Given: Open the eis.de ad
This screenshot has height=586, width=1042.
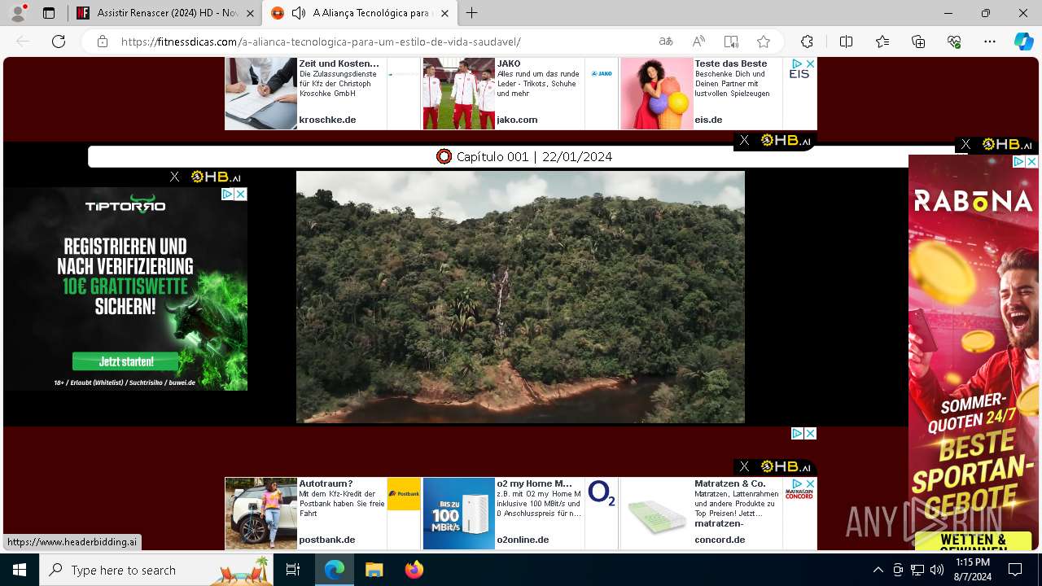Looking at the screenshot, I should [x=718, y=94].
